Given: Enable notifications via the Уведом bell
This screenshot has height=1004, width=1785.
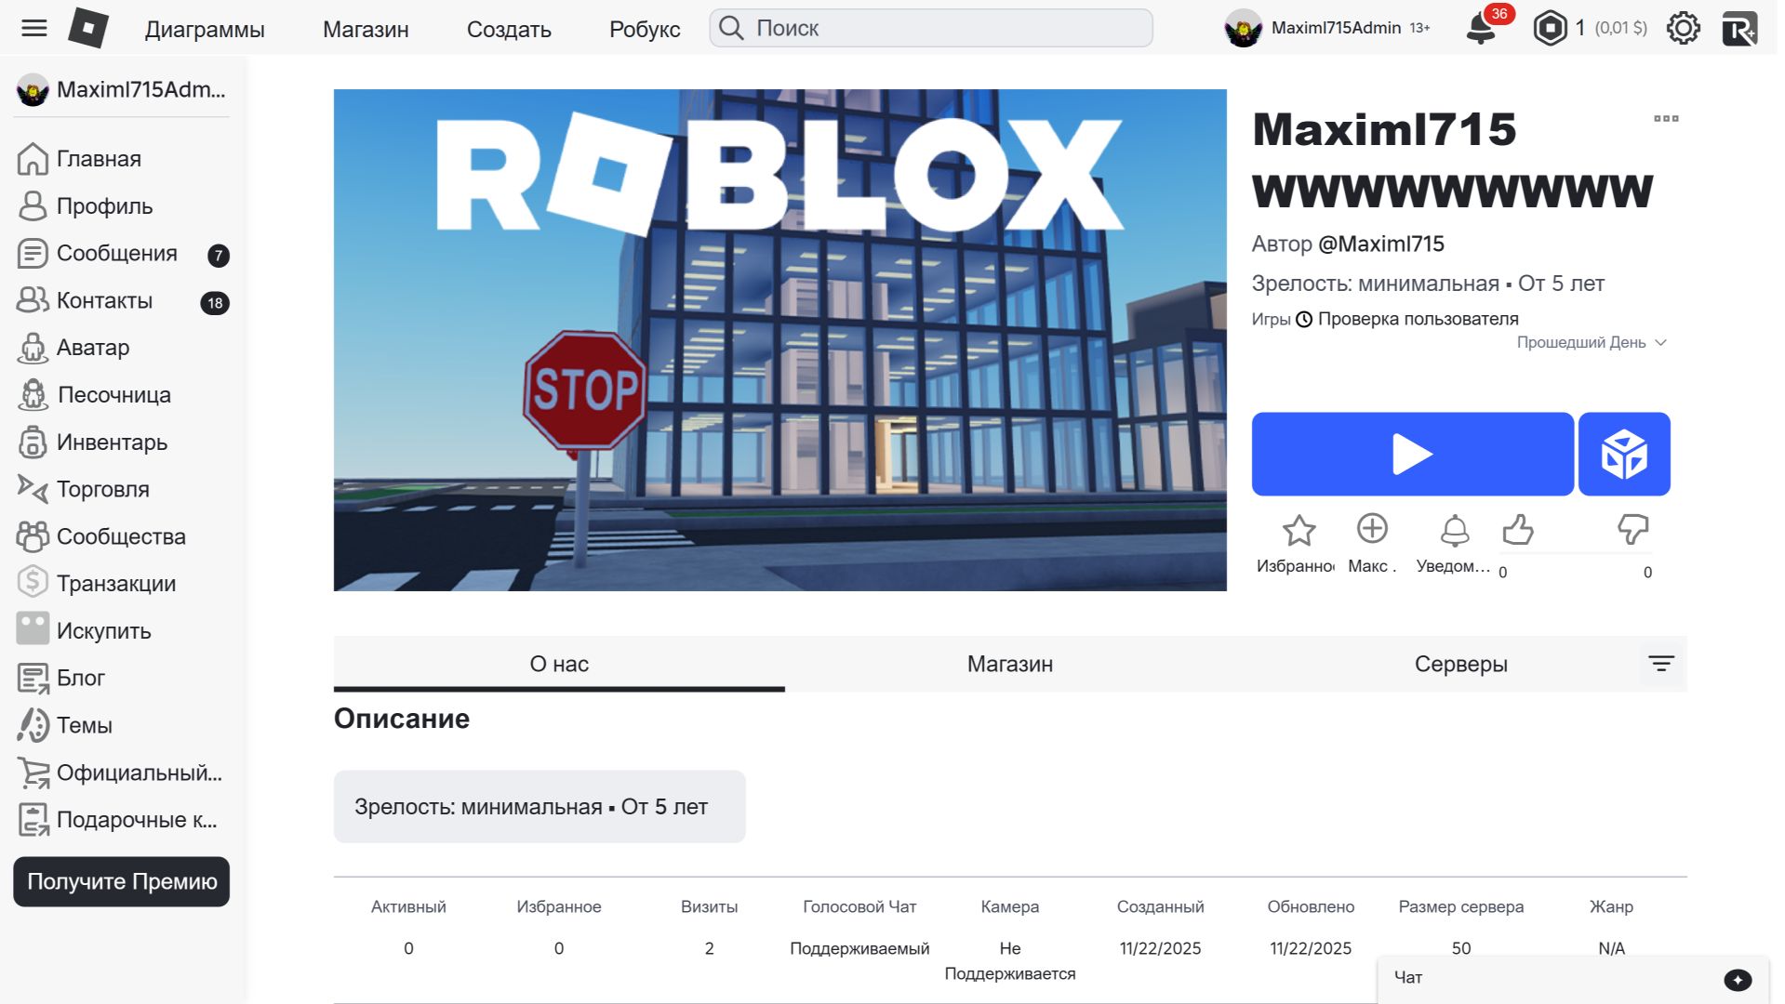Looking at the screenshot, I should pos(1455,530).
